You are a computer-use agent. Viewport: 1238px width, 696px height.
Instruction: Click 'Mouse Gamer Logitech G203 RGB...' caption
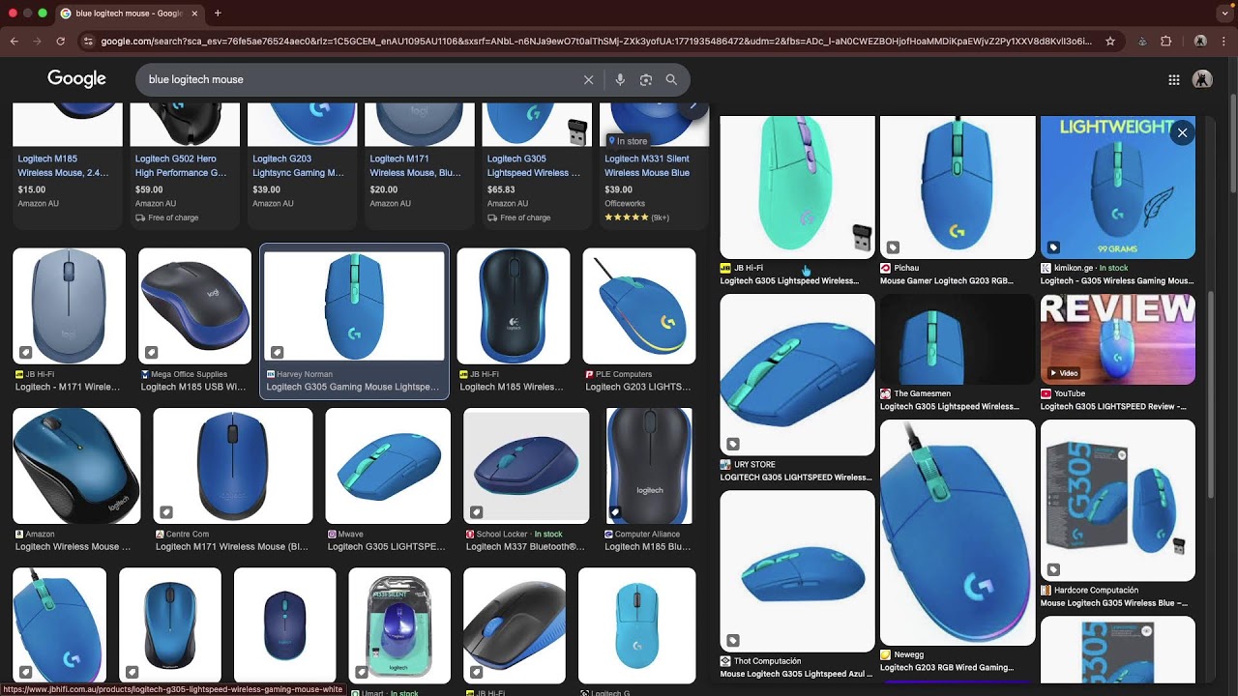click(x=947, y=281)
